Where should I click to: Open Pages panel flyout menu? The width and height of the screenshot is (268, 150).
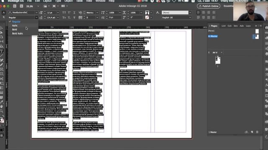point(260,26)
